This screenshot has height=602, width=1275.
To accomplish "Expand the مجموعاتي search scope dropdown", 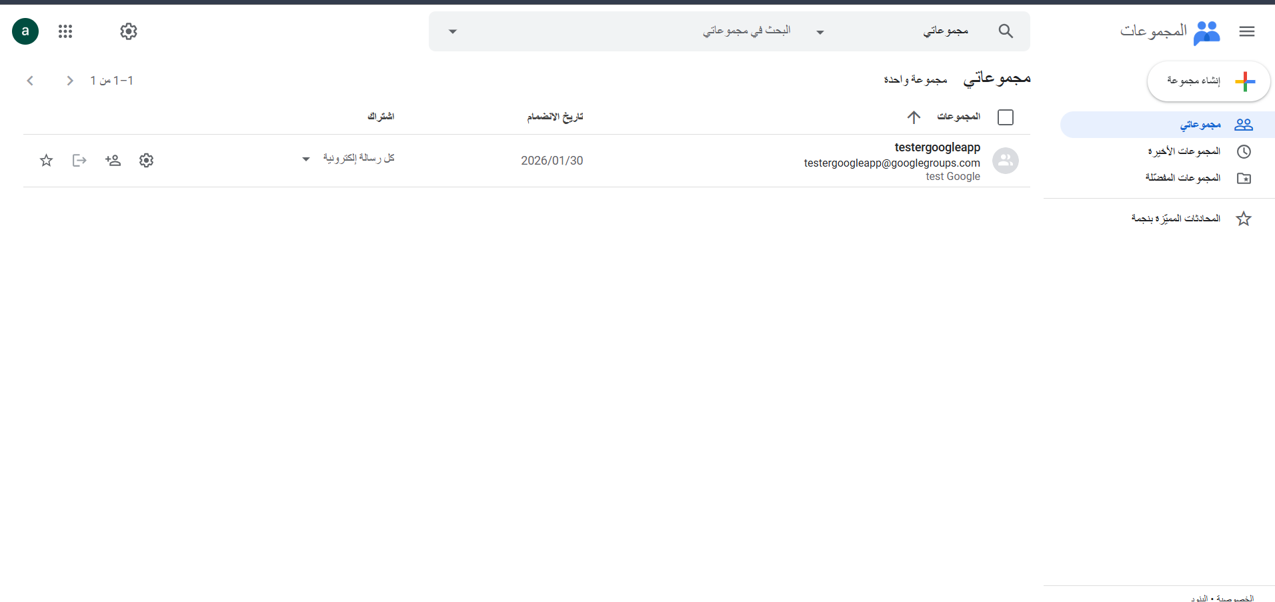I will point(820,32).
